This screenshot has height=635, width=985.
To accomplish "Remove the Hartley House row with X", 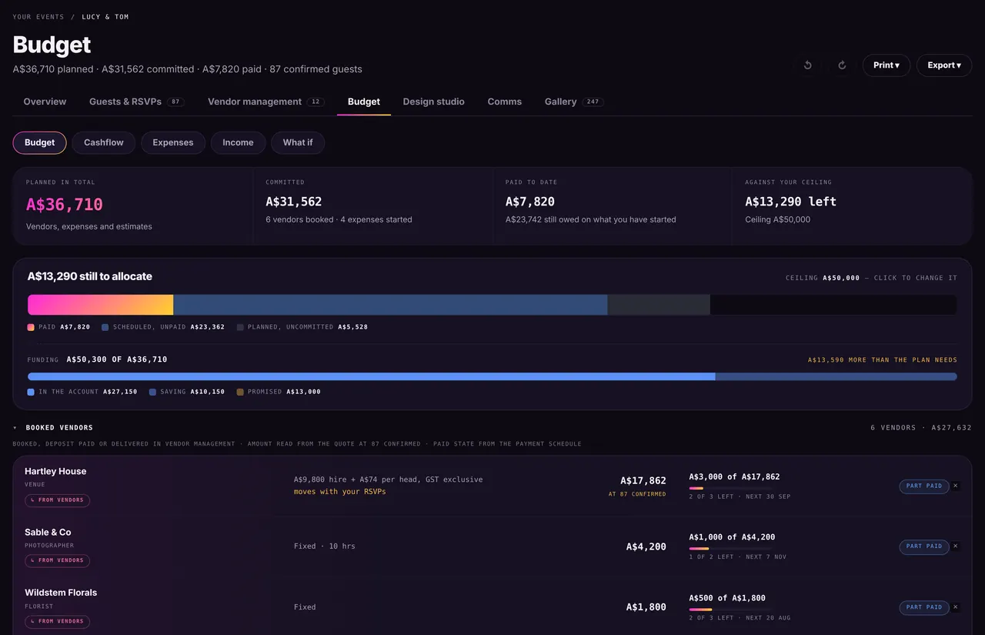I will point(956,486).
